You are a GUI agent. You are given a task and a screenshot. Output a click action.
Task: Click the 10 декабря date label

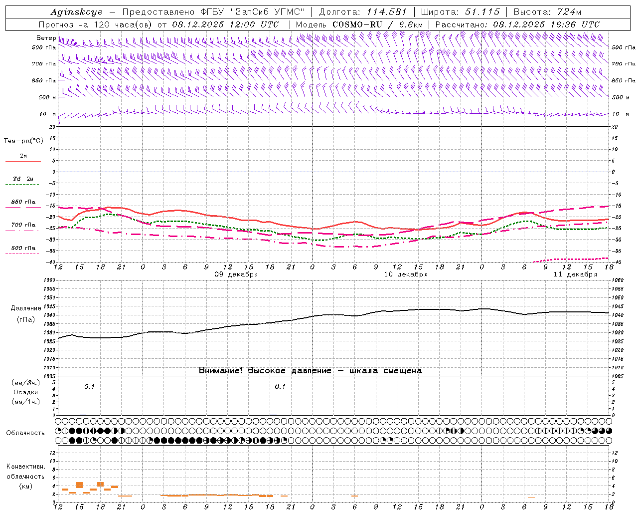pos(406,274)
